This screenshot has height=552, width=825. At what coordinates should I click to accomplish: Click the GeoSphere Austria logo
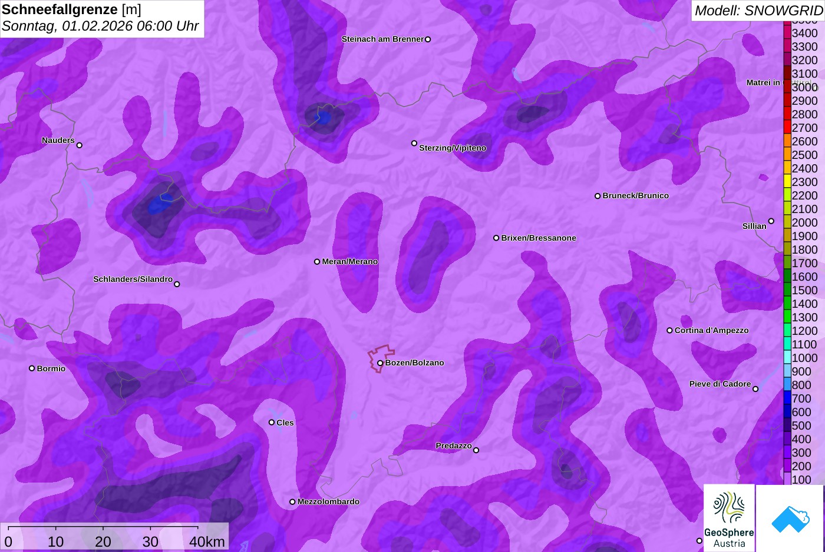click(729, 518)
